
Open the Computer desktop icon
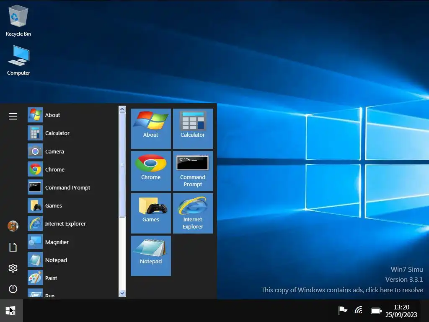click(18, 60)
